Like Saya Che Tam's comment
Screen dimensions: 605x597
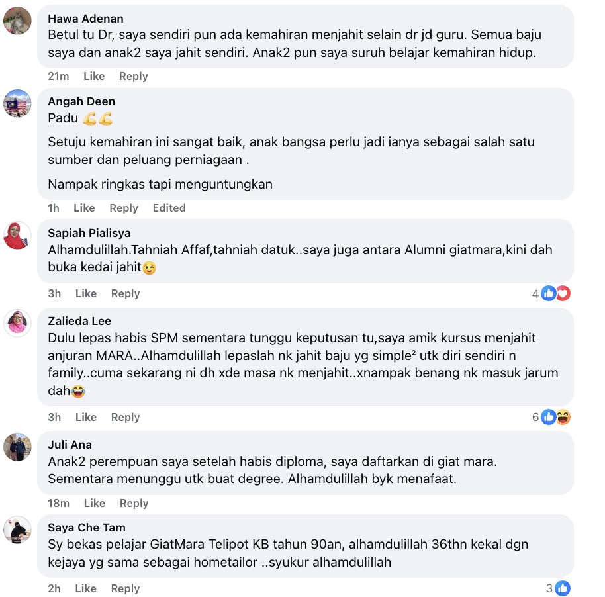coord(85,588)
